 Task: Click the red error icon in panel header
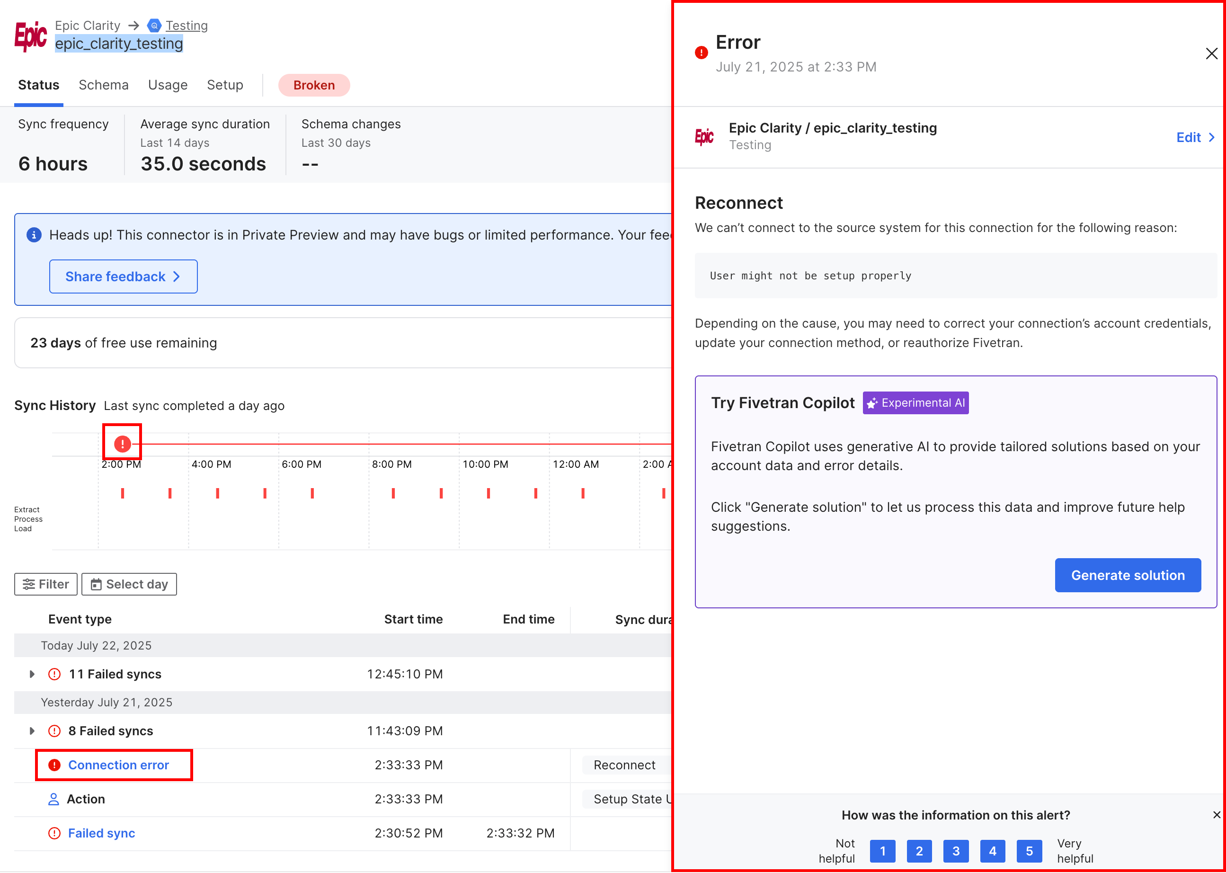[x=701, y=53]
